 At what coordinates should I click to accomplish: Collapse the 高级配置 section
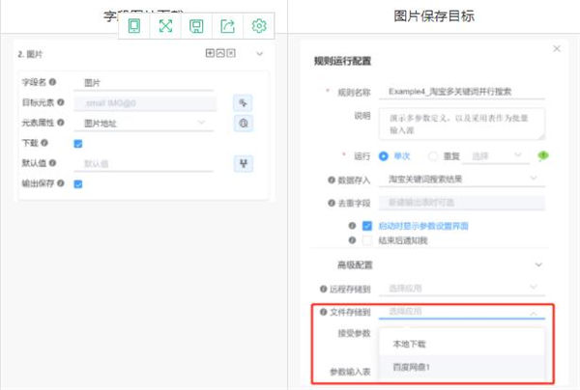click(x=538, y=264)
